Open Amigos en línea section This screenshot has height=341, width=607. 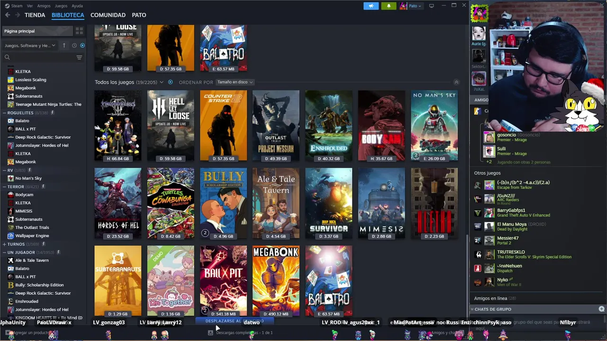pos(495,298)
